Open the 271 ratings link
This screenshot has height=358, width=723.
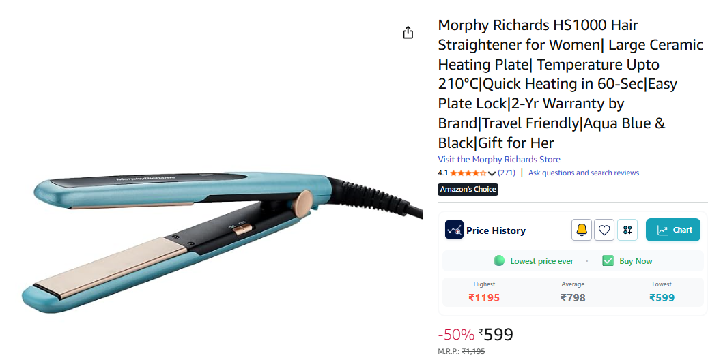pyautogui.click(x=507, y=173)
